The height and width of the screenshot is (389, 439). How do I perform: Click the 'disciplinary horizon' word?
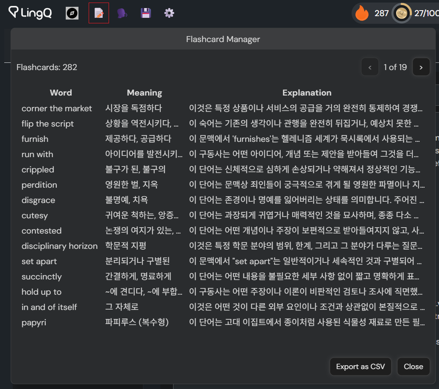(x=59, y=246)
